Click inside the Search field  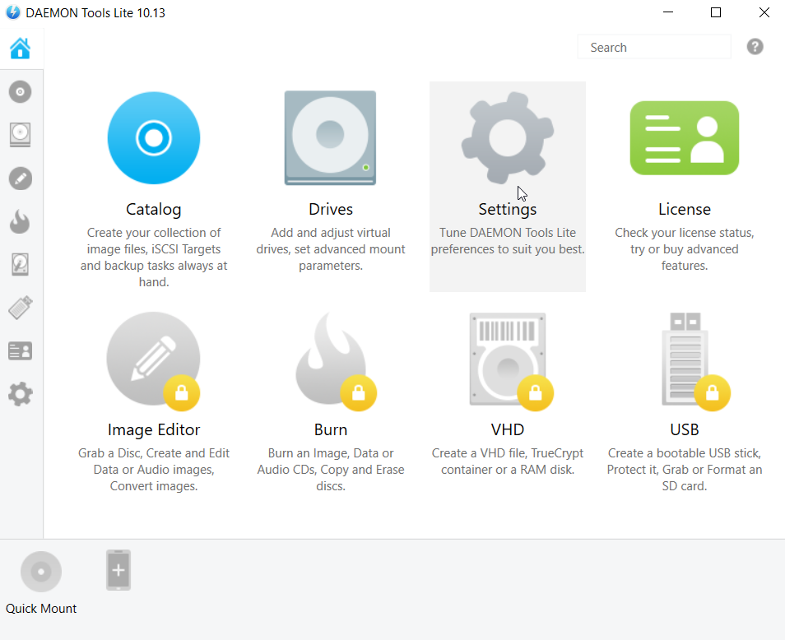[x=654, y=47]
